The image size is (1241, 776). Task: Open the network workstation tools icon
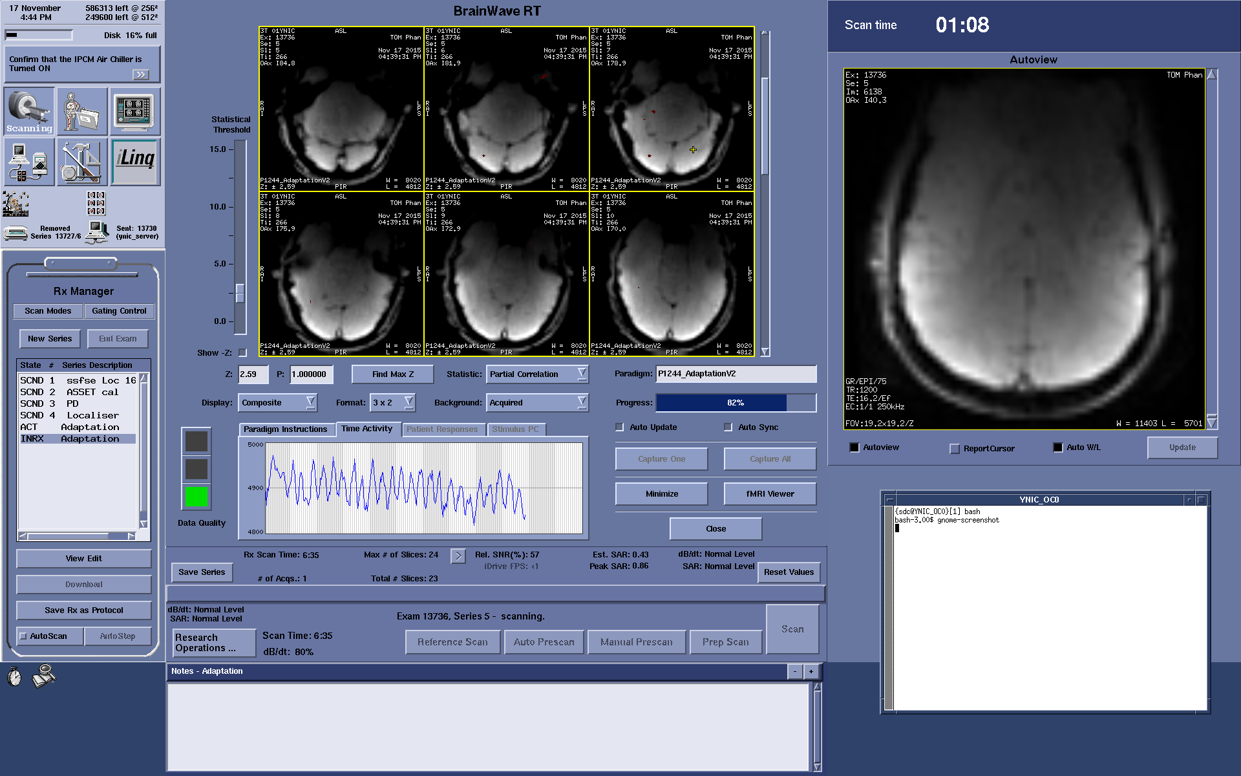[29, 162]
